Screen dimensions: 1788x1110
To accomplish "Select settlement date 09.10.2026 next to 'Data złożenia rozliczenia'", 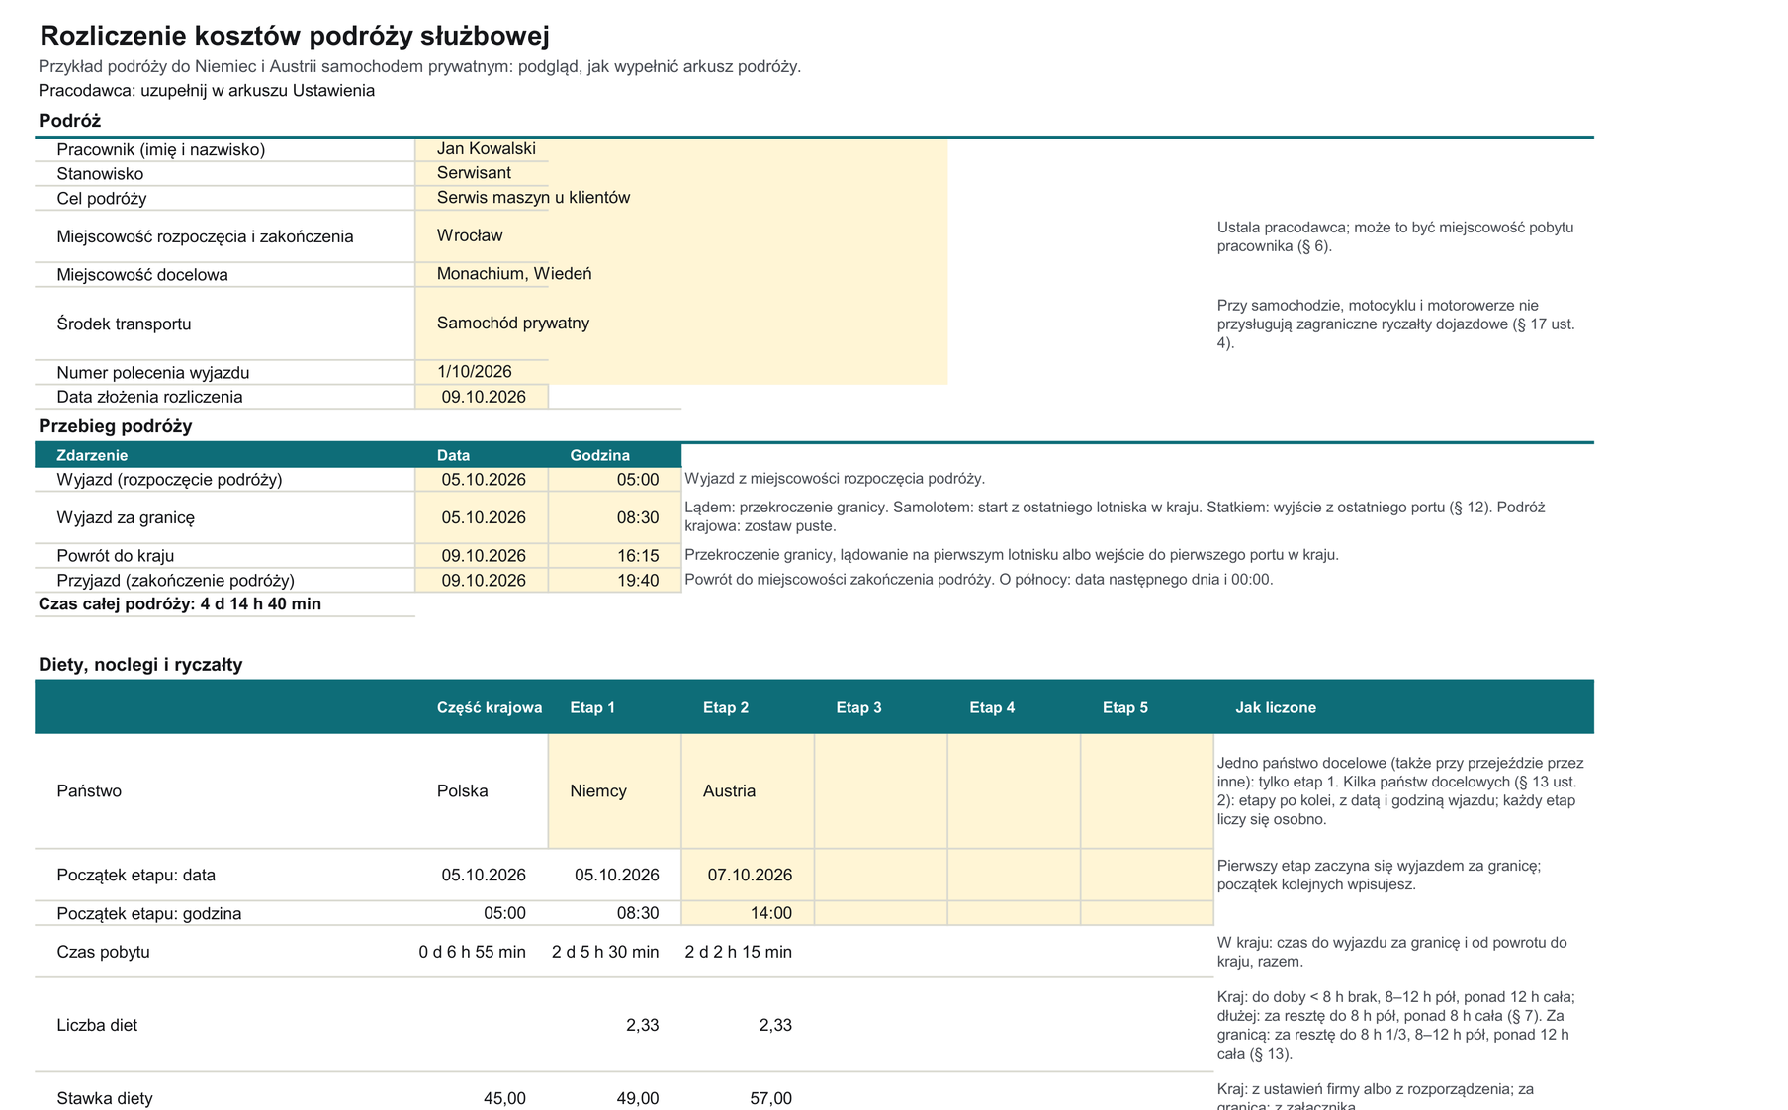I will pyautogui.click(x=482, y=397).
